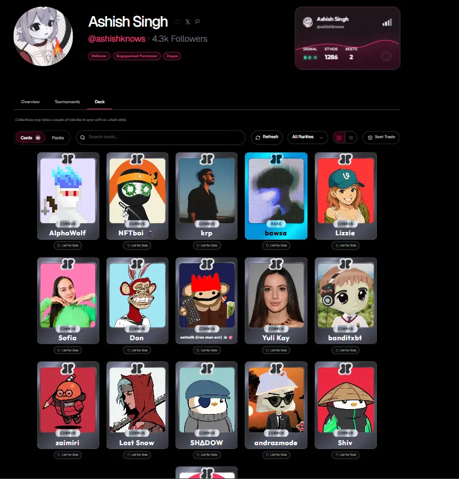Click the Ashish Singh profile avatar

(43, 36)
